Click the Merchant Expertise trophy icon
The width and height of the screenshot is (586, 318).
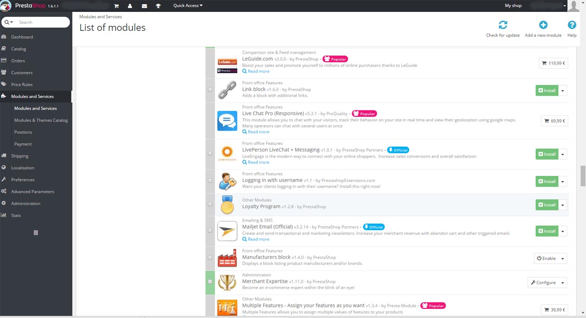(227, 282)
